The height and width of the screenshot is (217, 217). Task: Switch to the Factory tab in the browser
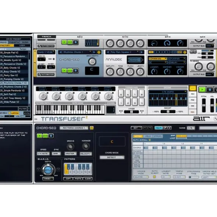tap(7, 45)
